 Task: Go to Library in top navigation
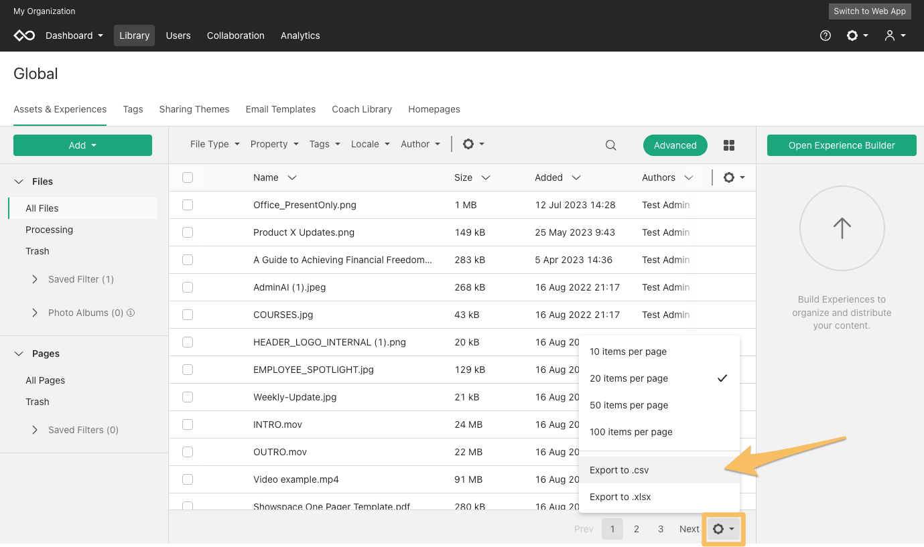(x=134, y=35)
